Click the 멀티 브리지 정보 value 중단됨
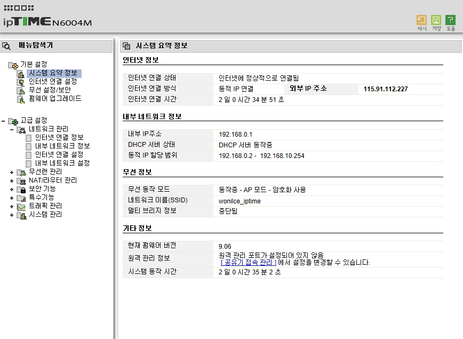This screenshot has height=339, width=463. tap(228, 211)
